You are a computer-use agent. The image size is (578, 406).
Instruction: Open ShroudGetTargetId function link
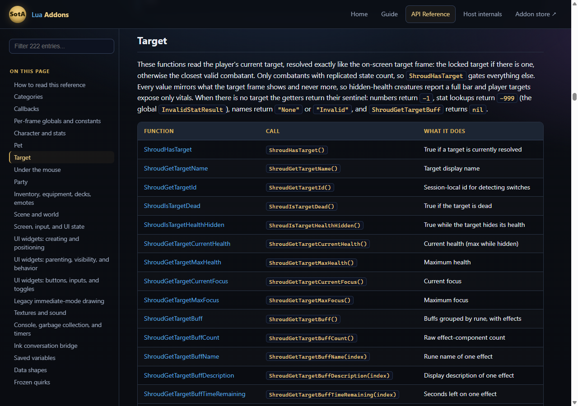pos(170,187)
